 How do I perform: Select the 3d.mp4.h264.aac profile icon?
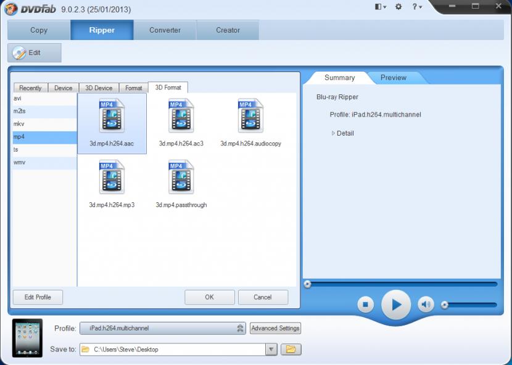pos(112,117)
